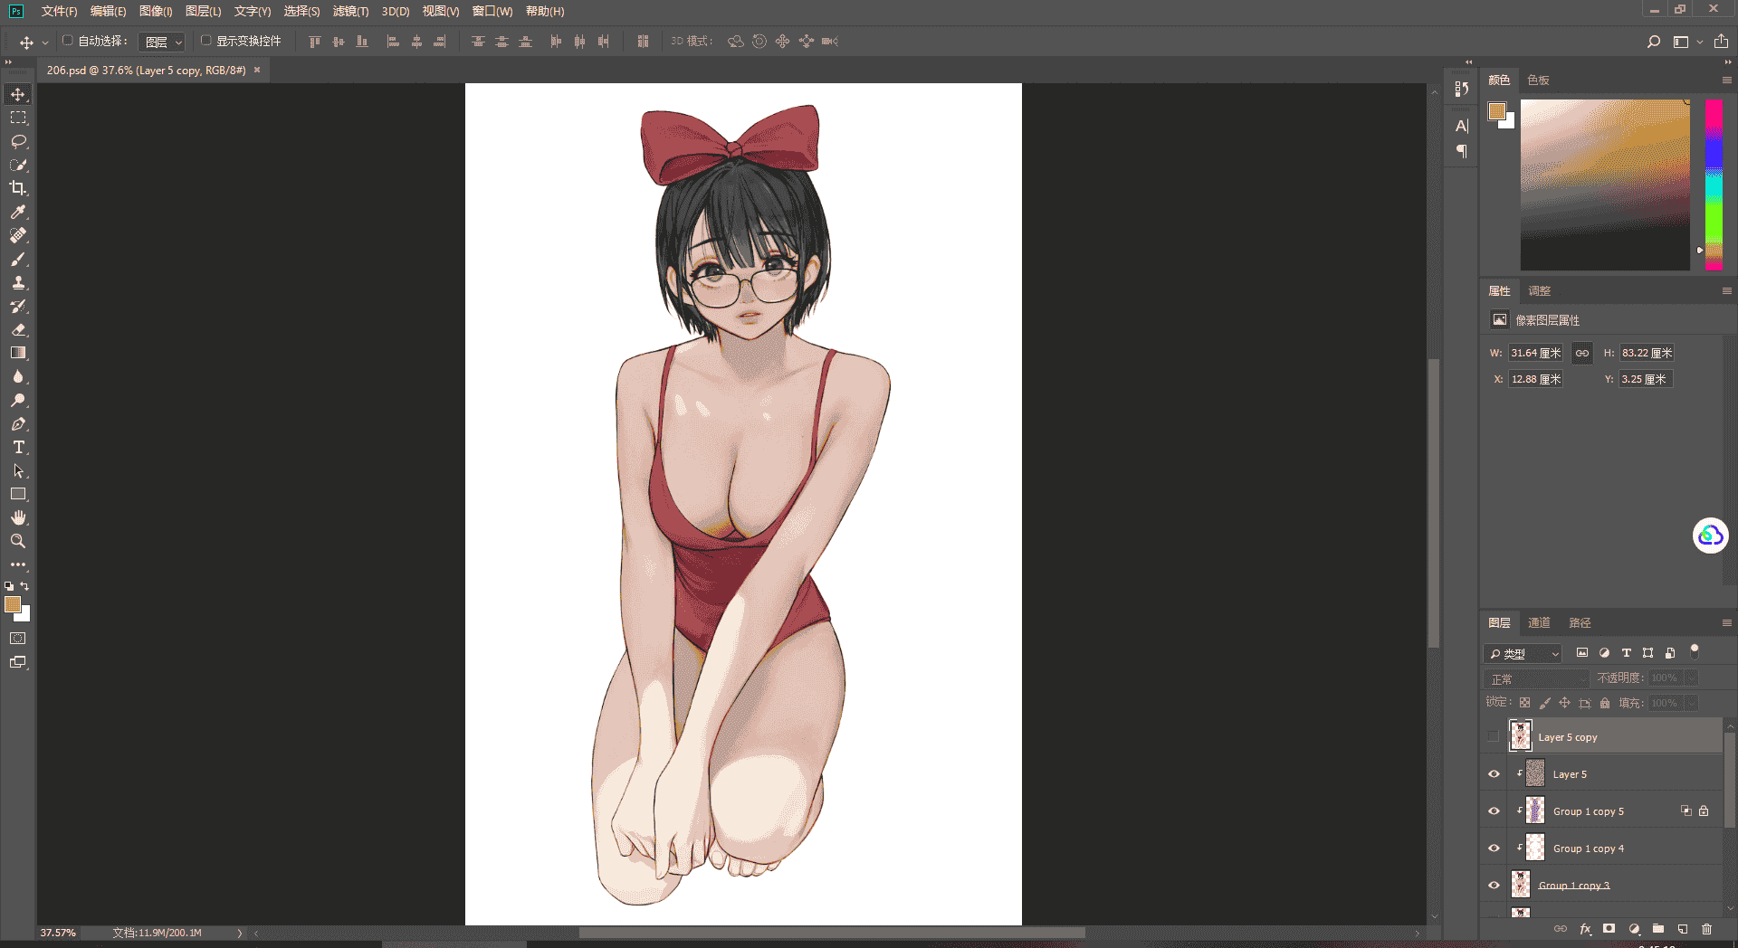Switch to the Channels tab

pos(1539,622)
